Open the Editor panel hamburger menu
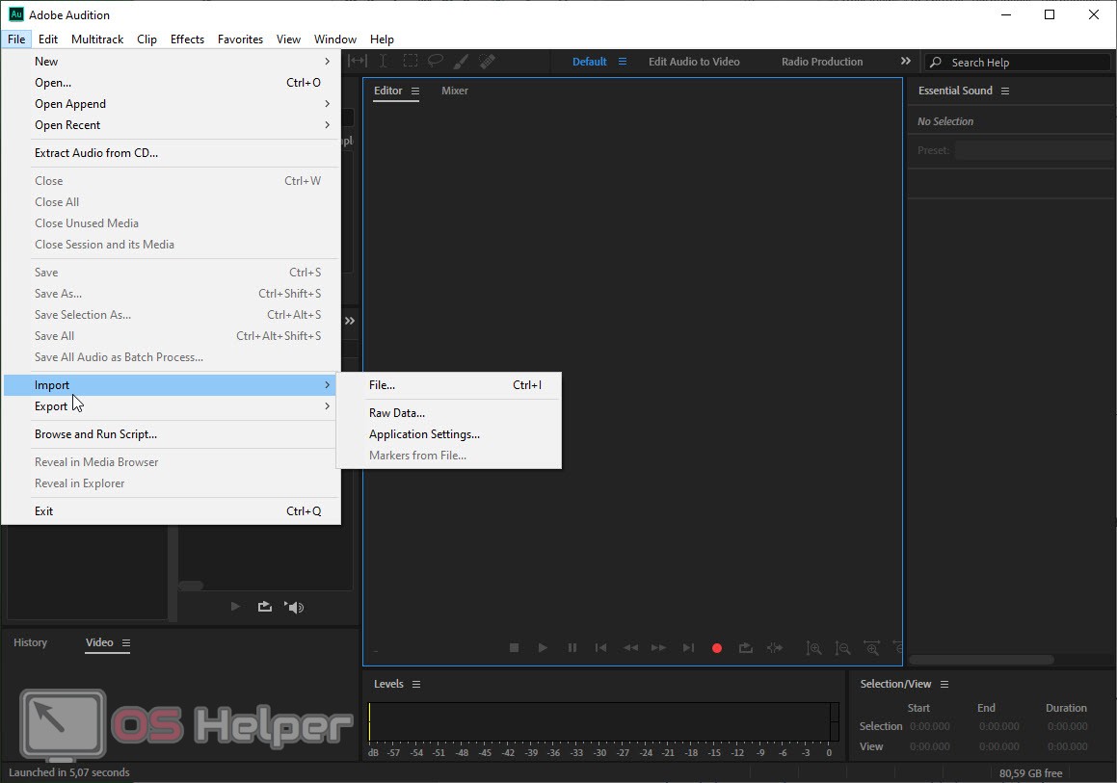The image size is (1117, 783). click(x=415, y=91)
